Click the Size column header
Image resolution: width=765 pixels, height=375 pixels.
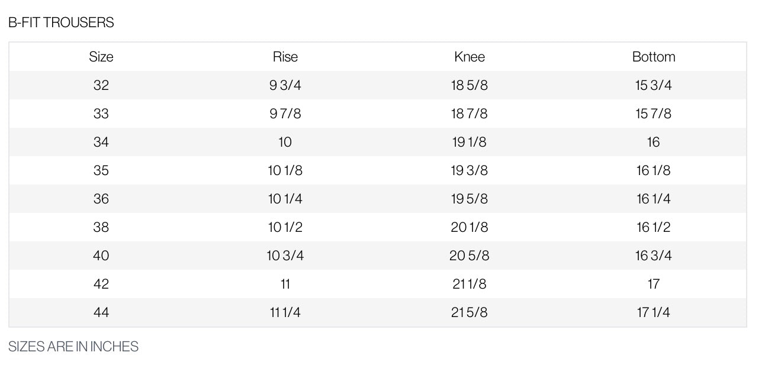[x=101, y=57]
